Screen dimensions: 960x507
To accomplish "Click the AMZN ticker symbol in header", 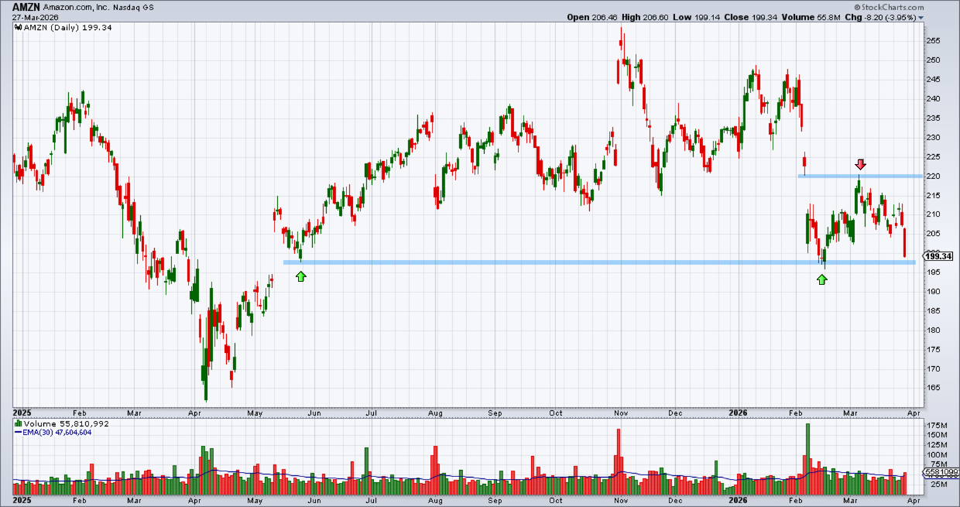I will click(x=26, y=6).
